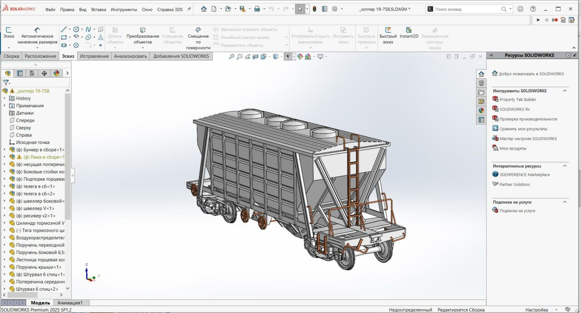The image size is (581, 313).
Task: Select the appearances color ball in the task pane
Action: (481, 110)
